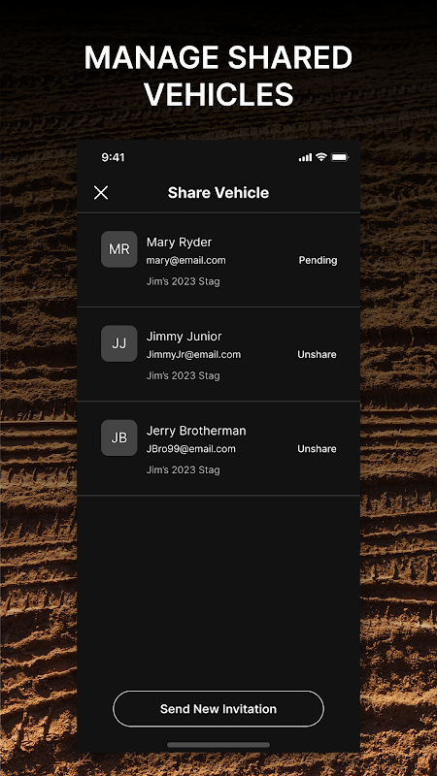
Task: Unshare vehicle with Jerry Brotherman
Action: click(x=317, y=449)
